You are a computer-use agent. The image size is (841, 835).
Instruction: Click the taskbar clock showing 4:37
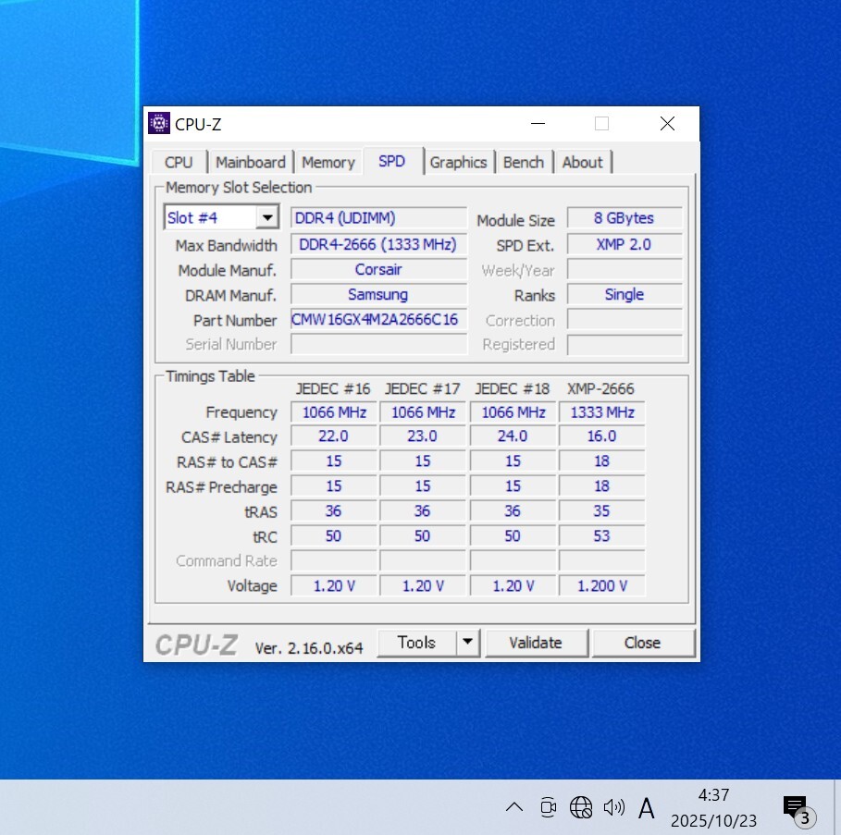pos(713,807)
